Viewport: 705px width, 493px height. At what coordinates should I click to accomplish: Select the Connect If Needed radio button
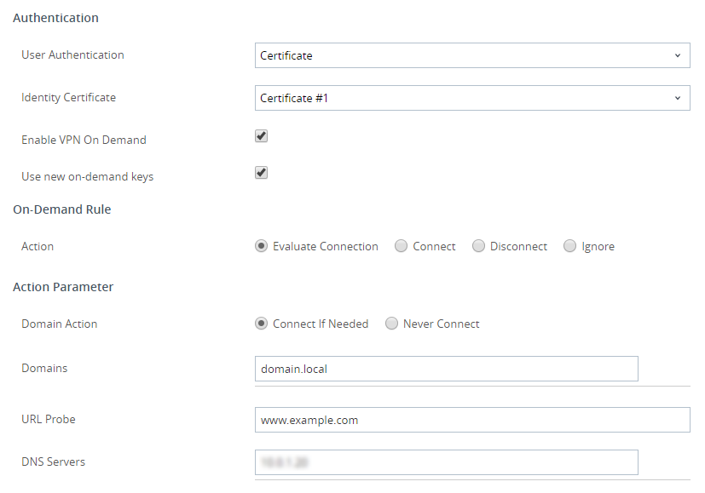tap(262, 324)
